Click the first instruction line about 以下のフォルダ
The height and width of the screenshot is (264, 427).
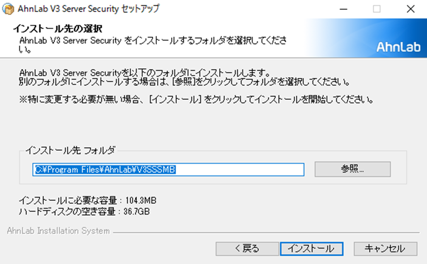click(144, 73)
